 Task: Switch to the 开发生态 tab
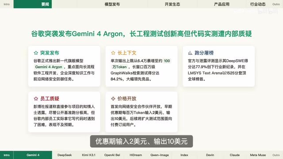pyautogui.click(x=172, y=4)
